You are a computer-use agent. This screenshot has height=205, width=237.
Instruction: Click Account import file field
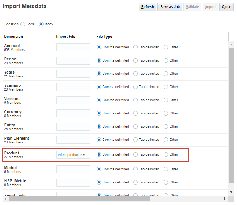click(x=73, y=47)
